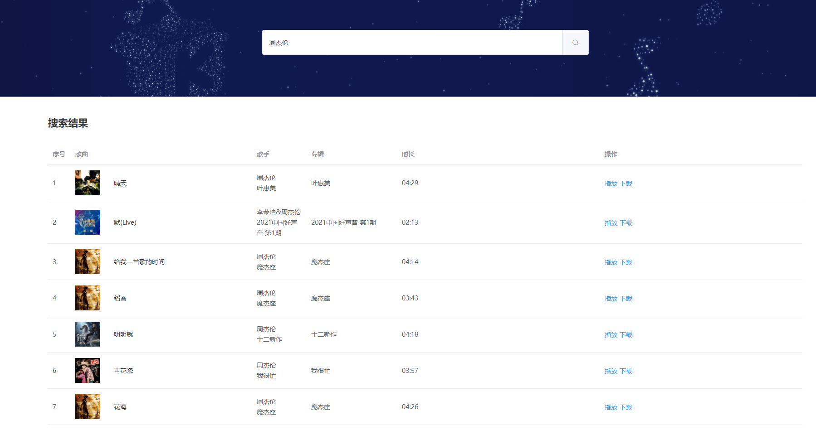The height and width of the screenshot is (430, 816).
Task: Click the 歌手 column header
Action: 263,154
